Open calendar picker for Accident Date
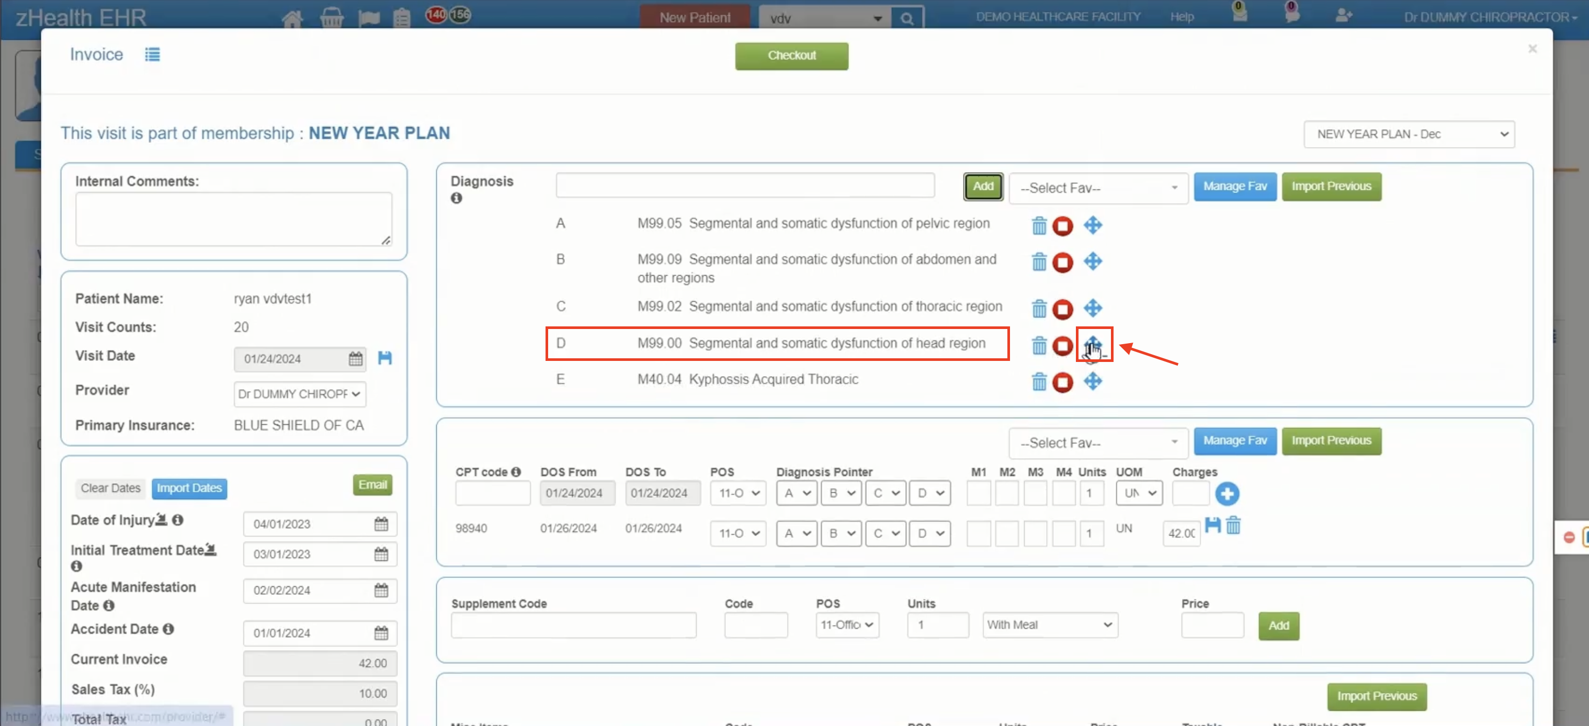 tap(381, 633)
